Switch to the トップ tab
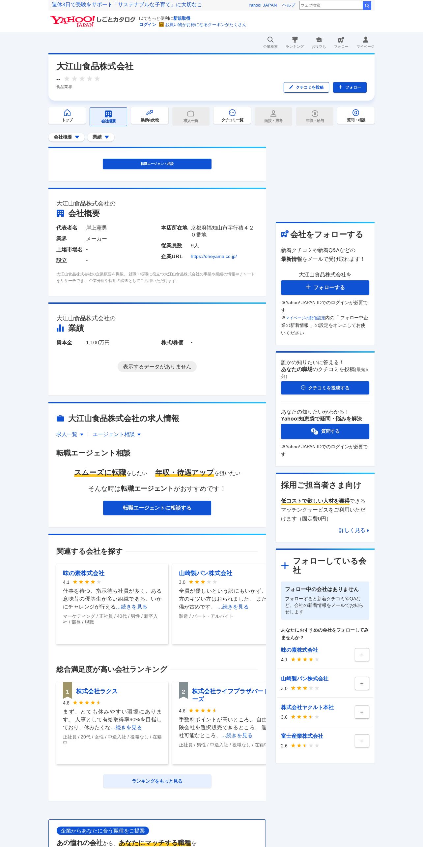Screen dimensions: 423x847 pyautogui.click(x=67, y=116)
